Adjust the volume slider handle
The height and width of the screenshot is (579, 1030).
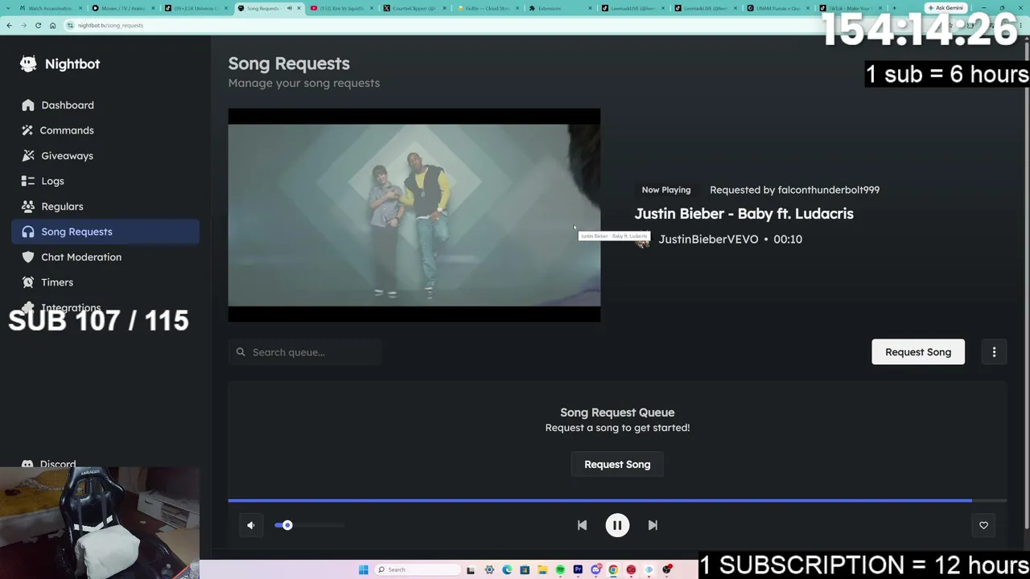tap(287, 525)
